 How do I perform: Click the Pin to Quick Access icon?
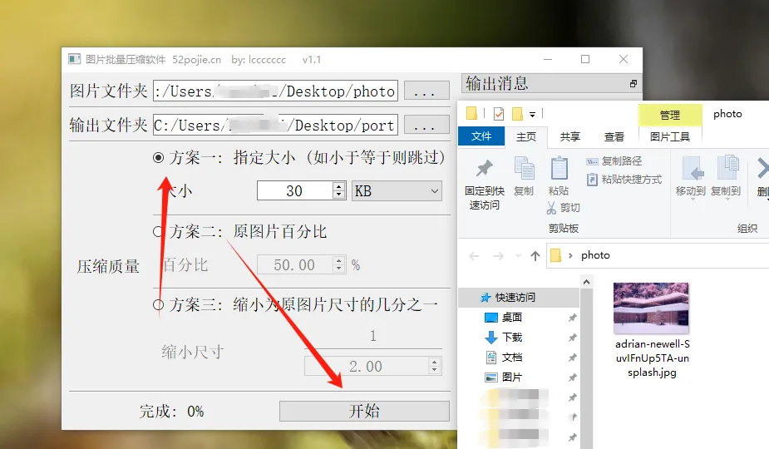[483, 170]
